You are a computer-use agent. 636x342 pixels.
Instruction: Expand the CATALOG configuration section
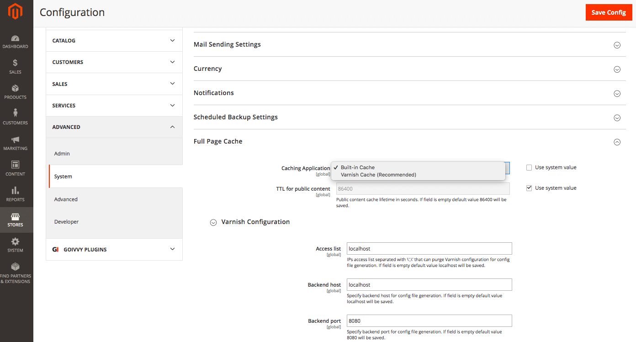[114, 40]
